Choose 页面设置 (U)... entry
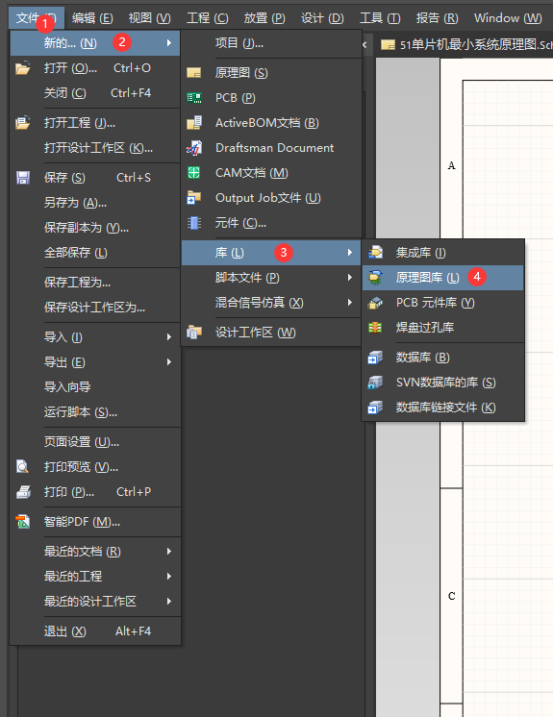 [x=95, y=442]
